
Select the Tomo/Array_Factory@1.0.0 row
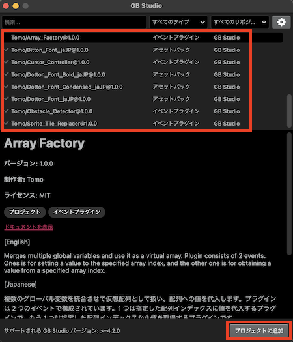[143, 38]
